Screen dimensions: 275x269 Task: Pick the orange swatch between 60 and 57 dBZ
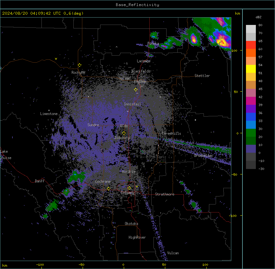(251, 53)
